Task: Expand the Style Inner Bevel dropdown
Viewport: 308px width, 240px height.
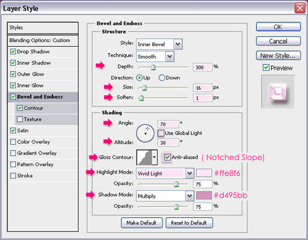Action: (178, 44)
